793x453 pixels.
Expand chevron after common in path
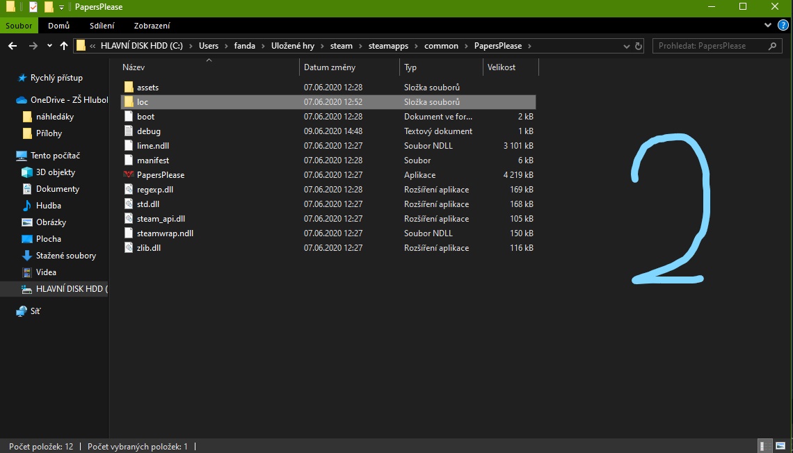(466, 46)
